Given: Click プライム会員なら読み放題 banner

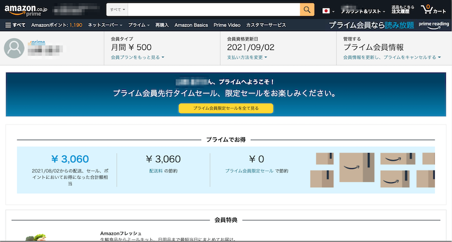Looking at the screenshot, I should [371, 25].
